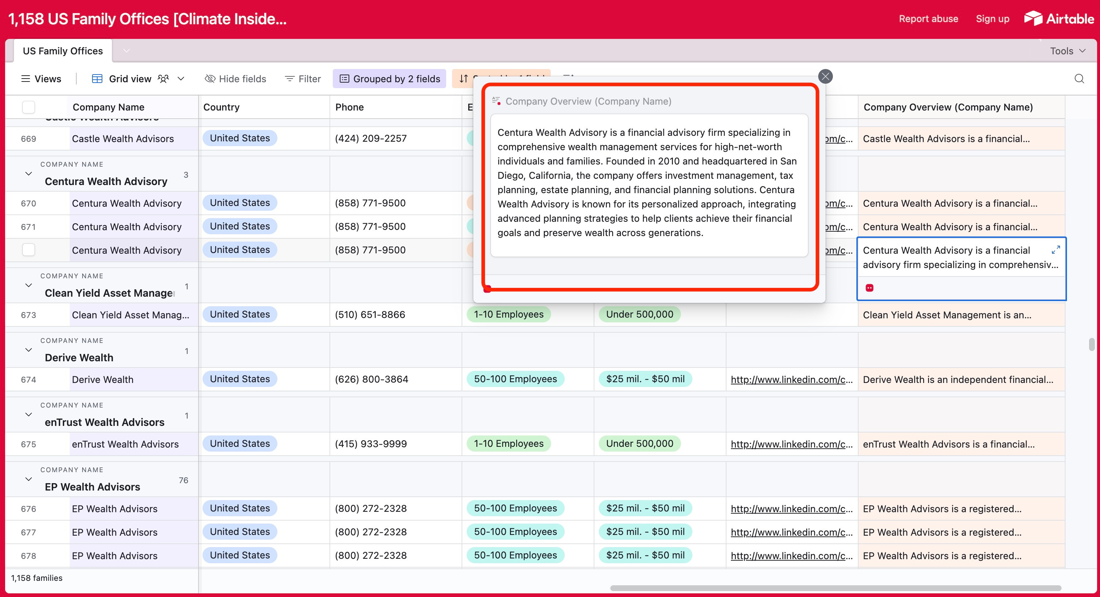Toggle the select-all header checkbox
This screenshot has width=1100, height=597.
coord(28,107)
